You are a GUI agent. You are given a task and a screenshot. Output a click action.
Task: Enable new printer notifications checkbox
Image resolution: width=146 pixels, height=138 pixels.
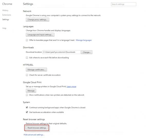27,95
